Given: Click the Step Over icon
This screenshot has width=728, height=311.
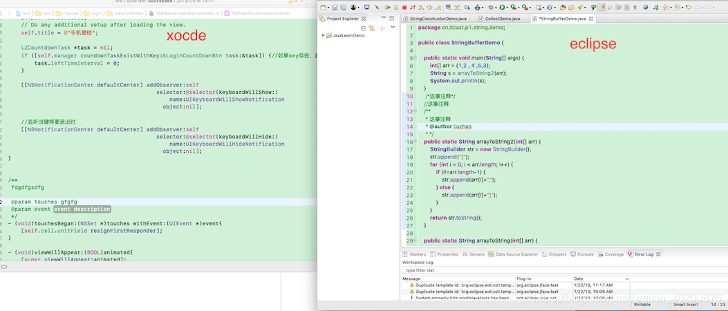Looking at the screenshot, I should coord(429,8).
